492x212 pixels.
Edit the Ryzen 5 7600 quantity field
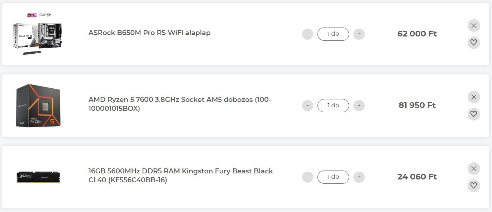click(x=333, y=106)
